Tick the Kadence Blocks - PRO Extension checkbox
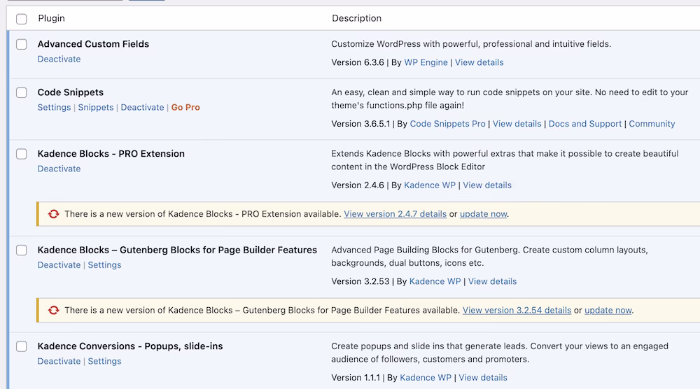Screen dimensions: 700x389 (22, 154)
